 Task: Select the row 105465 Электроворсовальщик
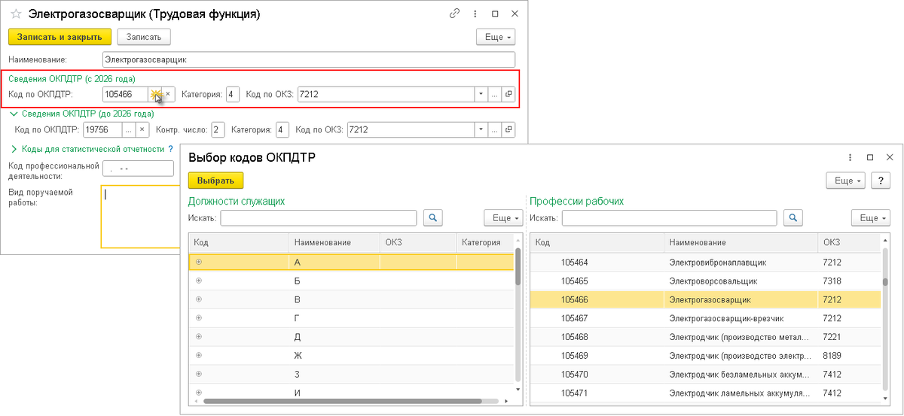pyautogui.click(x=705, y=280)
